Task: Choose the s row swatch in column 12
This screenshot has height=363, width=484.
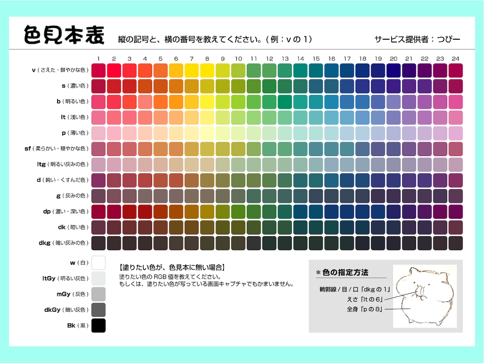Action: pyautogui.click(x=269, y=86)
